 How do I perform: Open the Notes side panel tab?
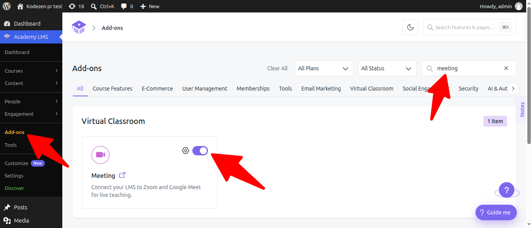[521, 110]
